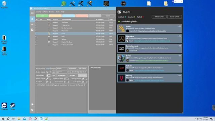Viewport: 215px width, 121px height.
Task: Toggle the Restart Crontab switch
Action: (48, 72)
